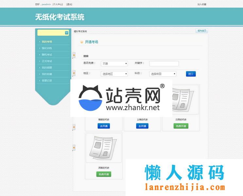Click into the 关键字 keyword input field
Viewport: 243px width, 196px height.
[x=164, y=64]
